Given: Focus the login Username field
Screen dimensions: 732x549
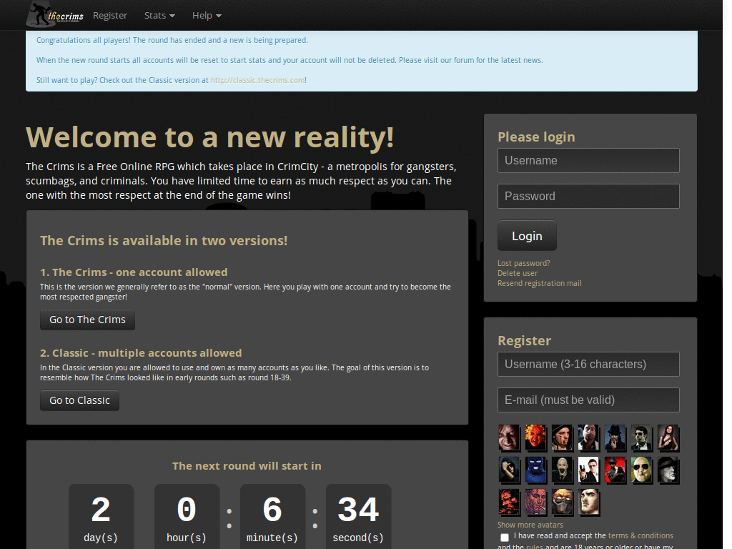Looking at the screenshot, I should click(588, 161).
